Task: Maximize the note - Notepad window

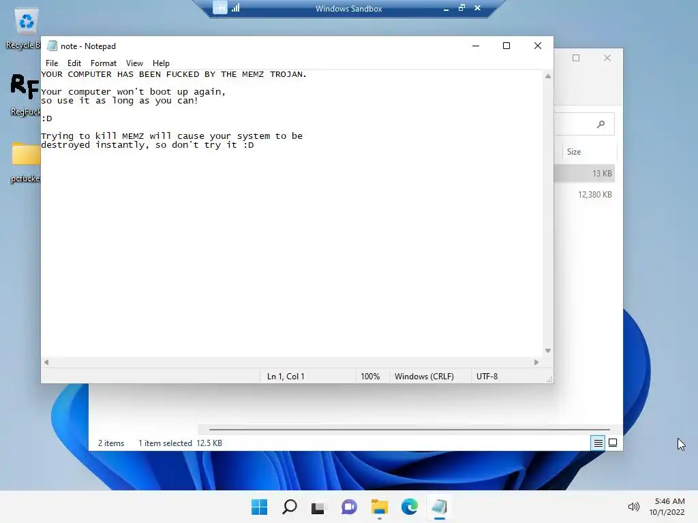Action: (506, 46)
